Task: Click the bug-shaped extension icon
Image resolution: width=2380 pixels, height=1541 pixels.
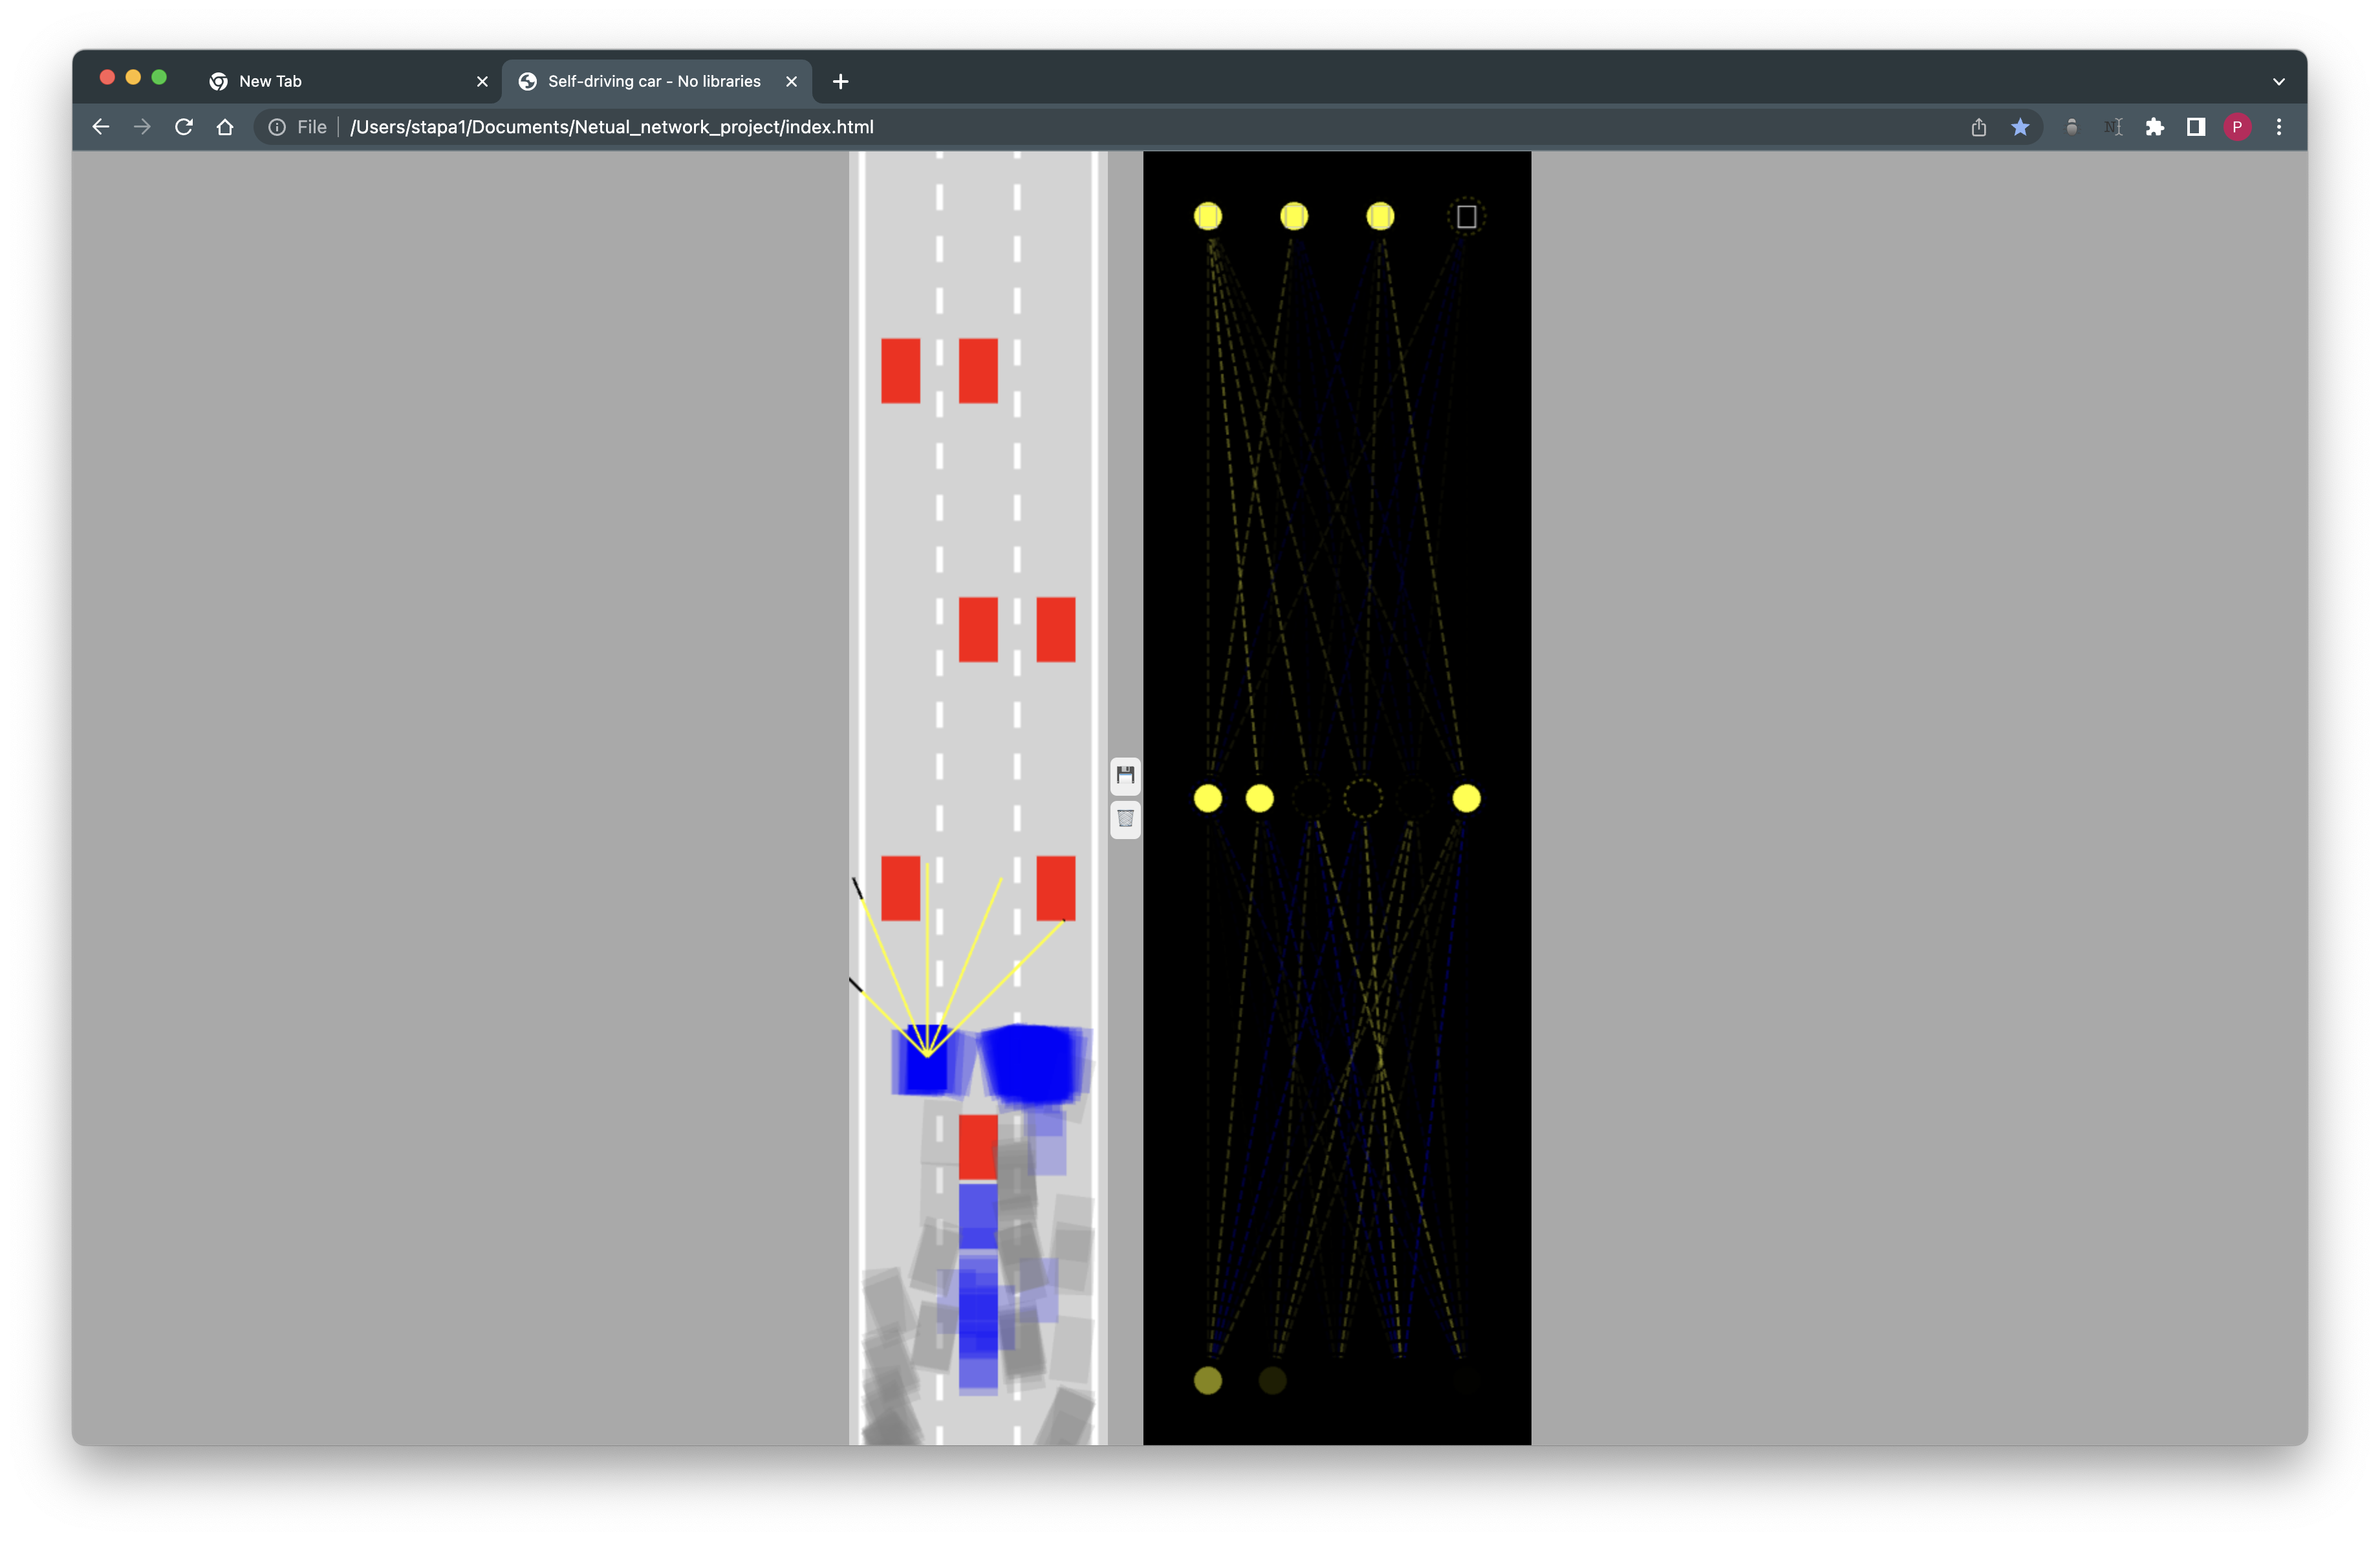Action: coord(2071,127)
